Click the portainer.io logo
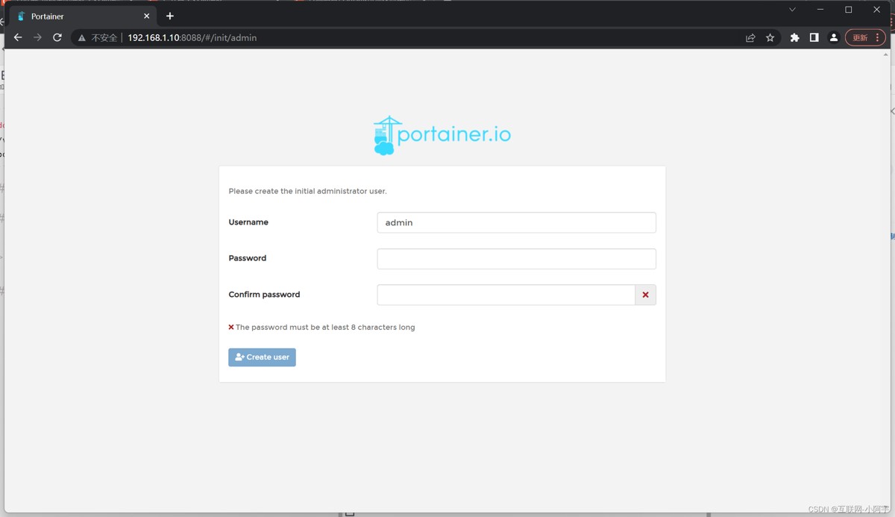895x517 pixels. tap(442, 135)
